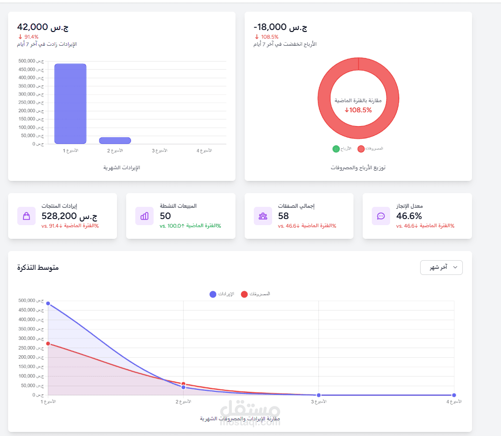This screenshot has width=501, height=436.
Task: Click the red down arrow beside 108.5% under -18,000
Action: pyautogui.click(x=256, y=37)
